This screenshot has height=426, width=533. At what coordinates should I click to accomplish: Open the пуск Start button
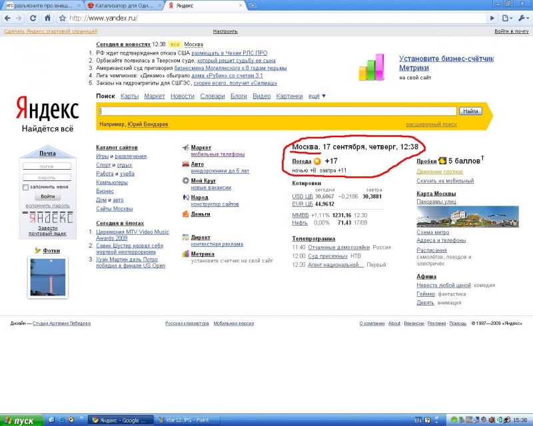point(21,420)
